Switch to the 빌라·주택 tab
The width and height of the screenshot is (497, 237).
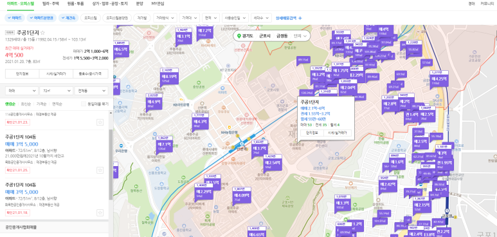coord(50,4)
